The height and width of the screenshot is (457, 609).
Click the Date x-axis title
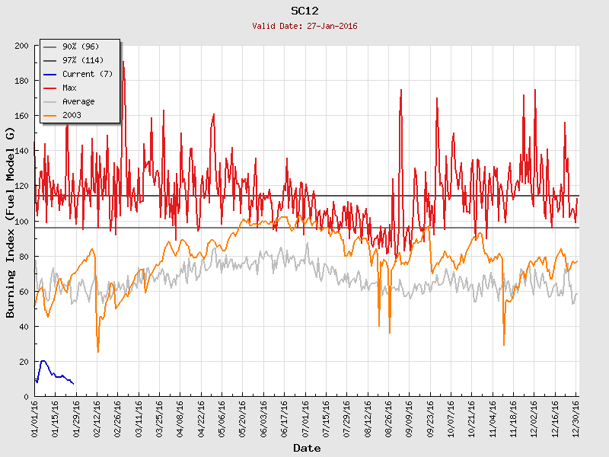(306, 448)
